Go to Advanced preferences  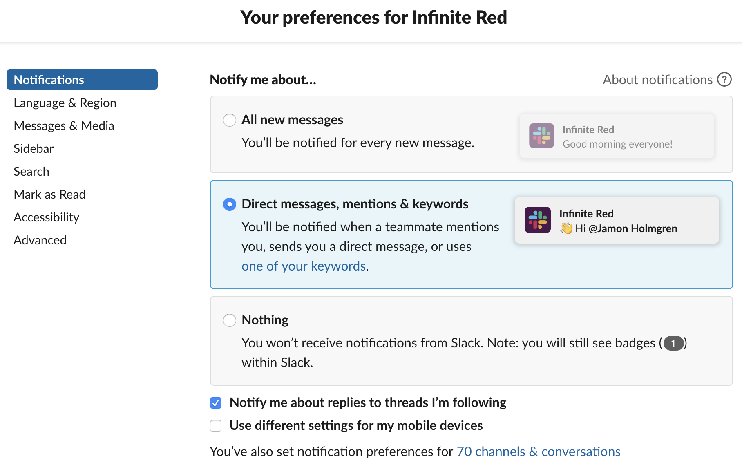click(40, 240)
